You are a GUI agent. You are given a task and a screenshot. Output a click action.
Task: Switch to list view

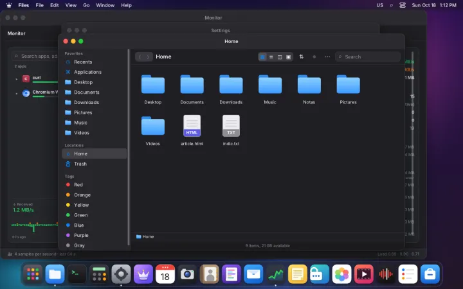click(x=271, y=57)
